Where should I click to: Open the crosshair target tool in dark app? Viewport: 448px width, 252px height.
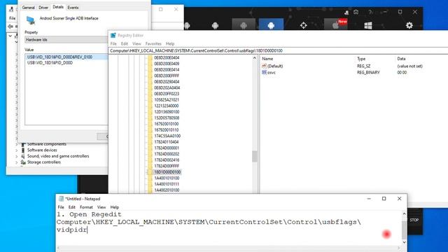pos(303,25)
